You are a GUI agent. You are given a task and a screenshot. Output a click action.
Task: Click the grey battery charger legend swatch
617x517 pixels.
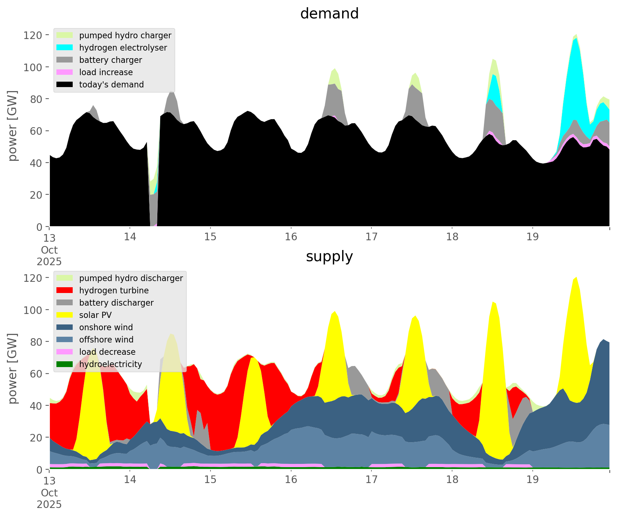click(x=64, y=60)
